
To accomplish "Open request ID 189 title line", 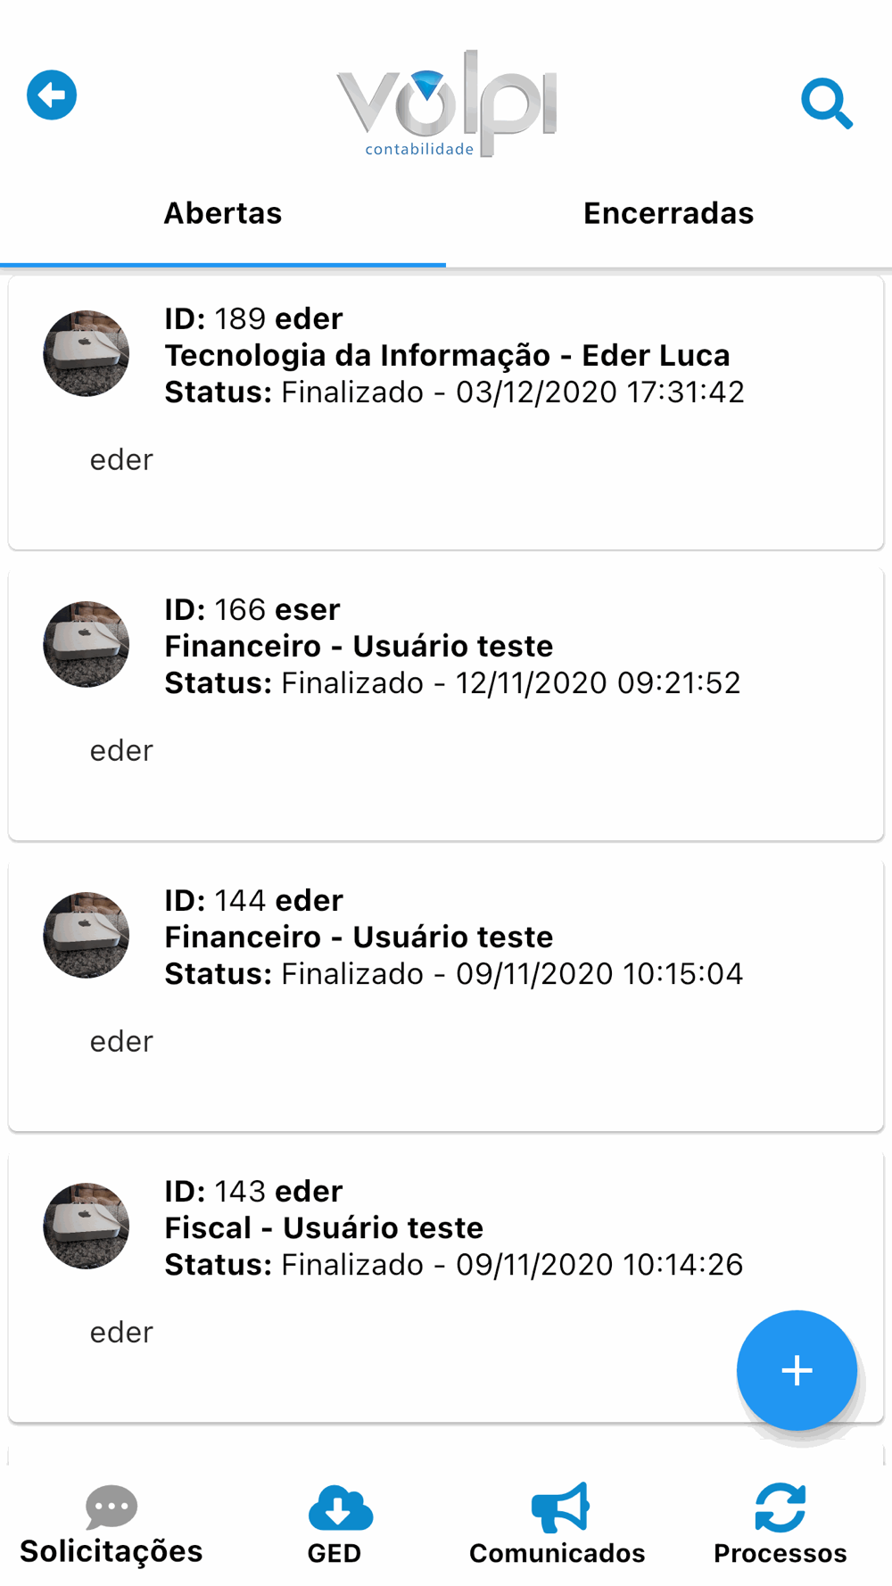I will [253, 319].
